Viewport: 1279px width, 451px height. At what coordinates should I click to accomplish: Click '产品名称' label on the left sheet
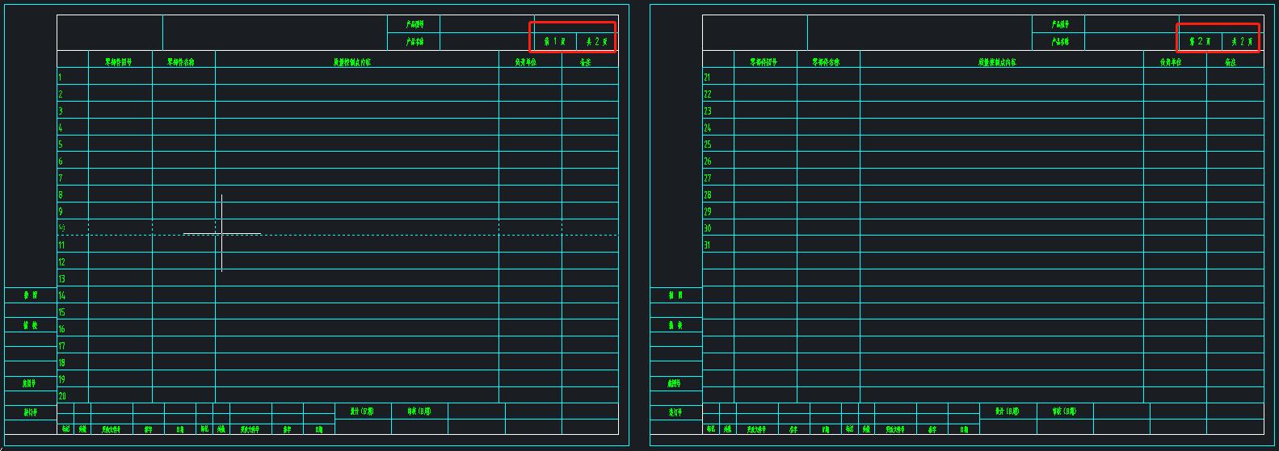[414, 42]
